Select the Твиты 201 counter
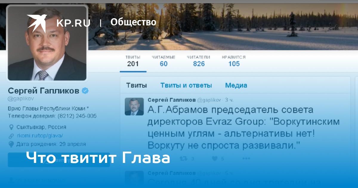This screenshot has width=358, height=188. 133,61
